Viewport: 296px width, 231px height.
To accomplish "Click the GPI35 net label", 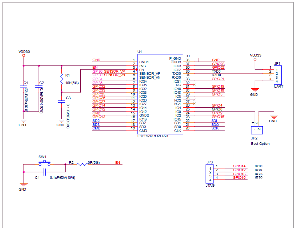I will [97, 83].
